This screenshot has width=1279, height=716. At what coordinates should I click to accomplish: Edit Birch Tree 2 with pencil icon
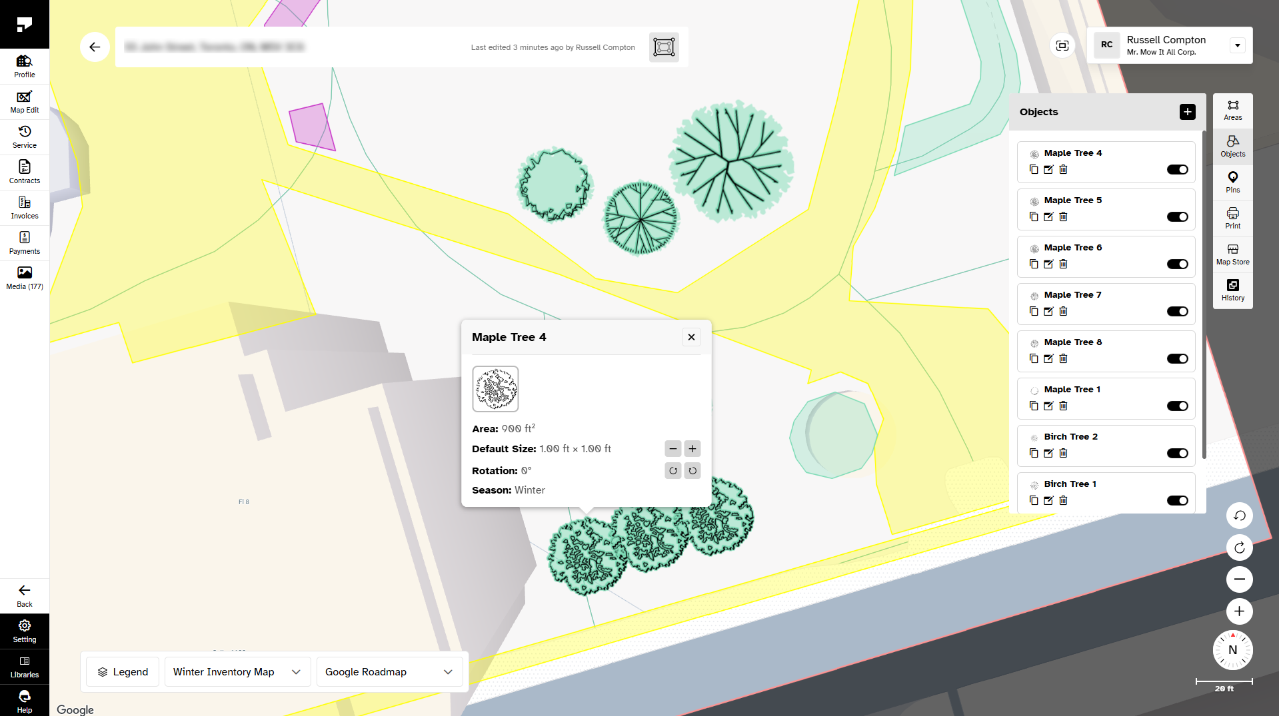[x=1048, y=453]
